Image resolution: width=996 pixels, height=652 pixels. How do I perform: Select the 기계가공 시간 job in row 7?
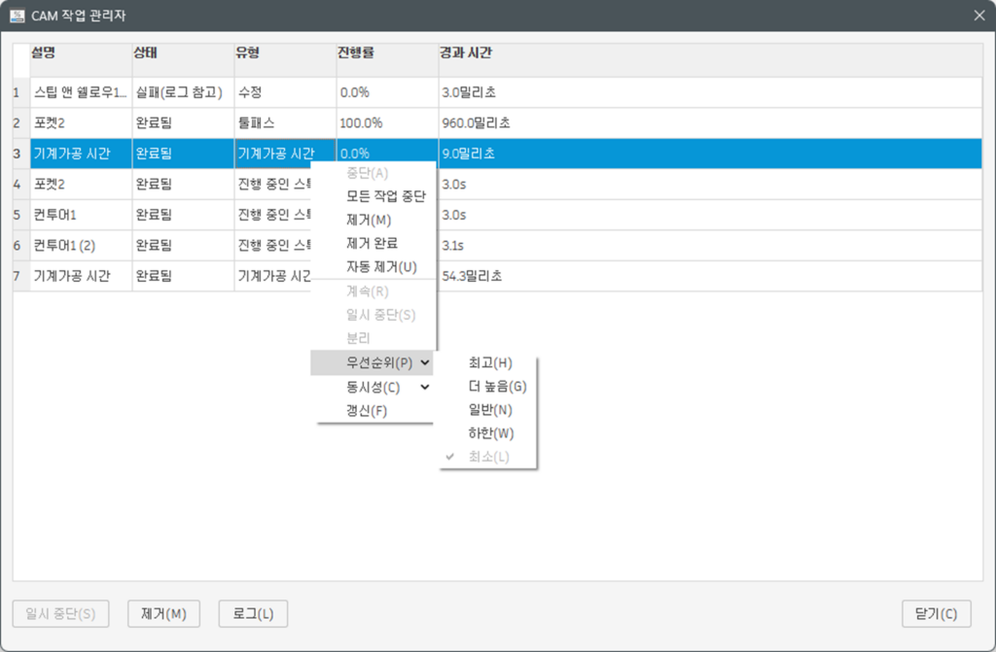click(x=81, y=276)
